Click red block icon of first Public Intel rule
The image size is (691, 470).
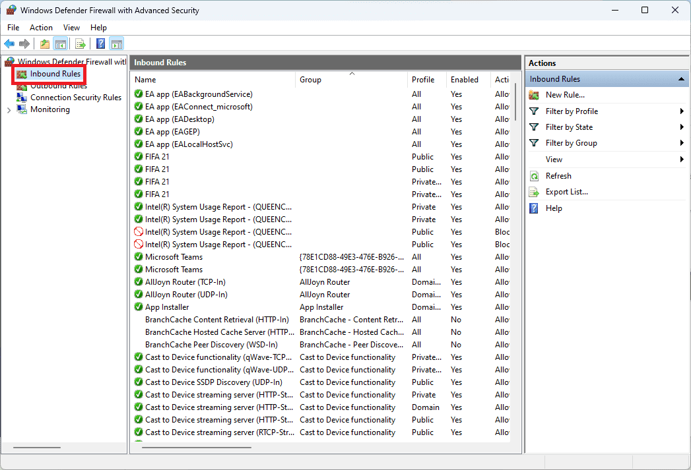click(139, 232)
